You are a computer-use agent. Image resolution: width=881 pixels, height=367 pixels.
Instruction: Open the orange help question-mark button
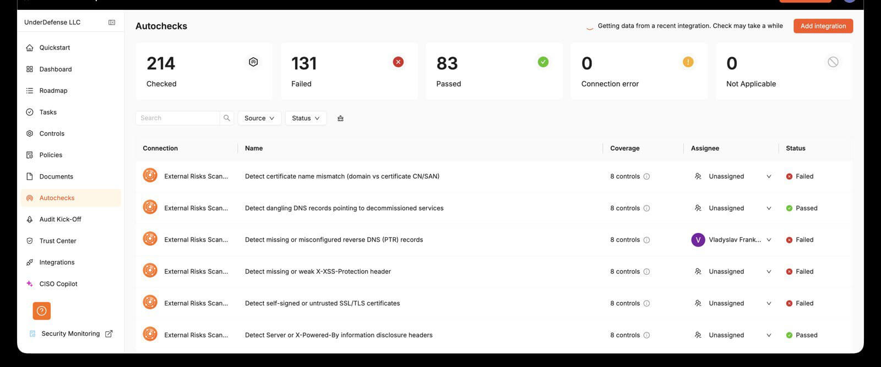coord(42,311)
